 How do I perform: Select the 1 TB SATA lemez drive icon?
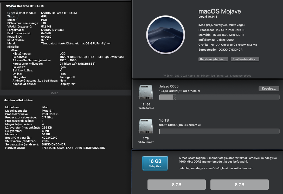(146, 126)
